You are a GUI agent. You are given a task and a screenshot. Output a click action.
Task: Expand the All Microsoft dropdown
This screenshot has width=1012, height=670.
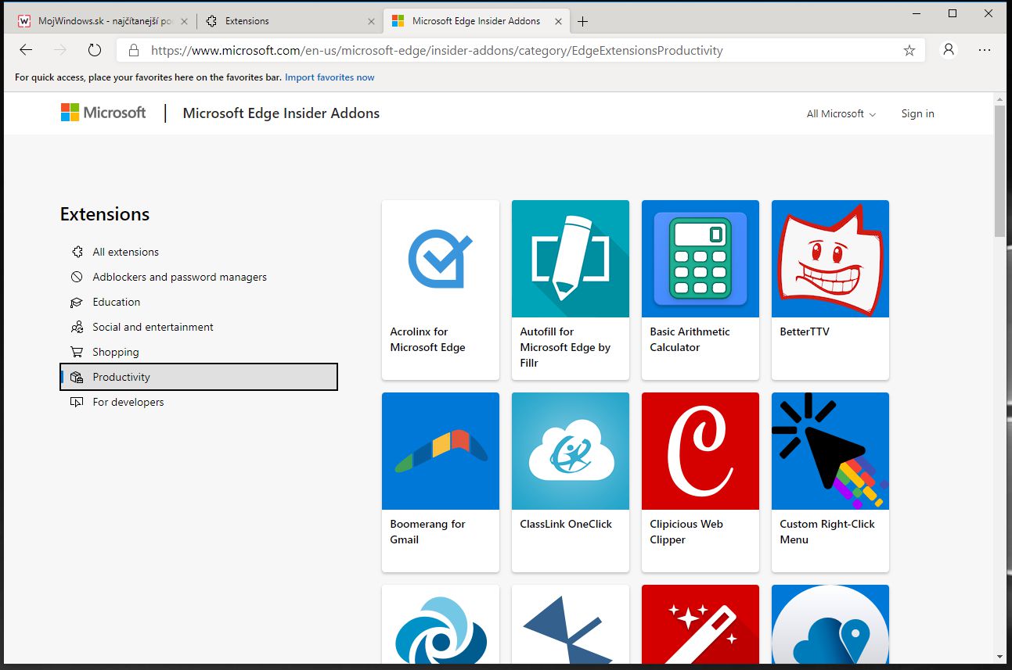(841, 113)
